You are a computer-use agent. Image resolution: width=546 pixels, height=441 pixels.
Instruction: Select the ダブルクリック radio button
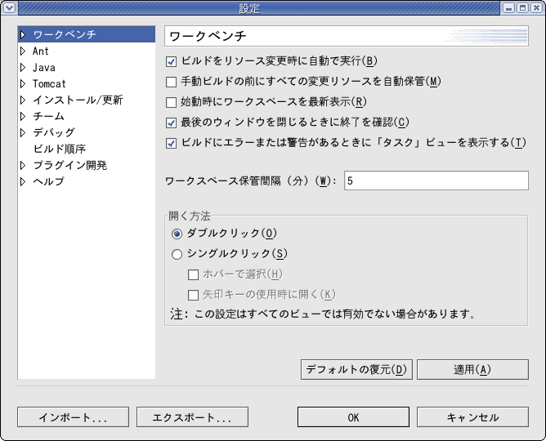point(177,234)
